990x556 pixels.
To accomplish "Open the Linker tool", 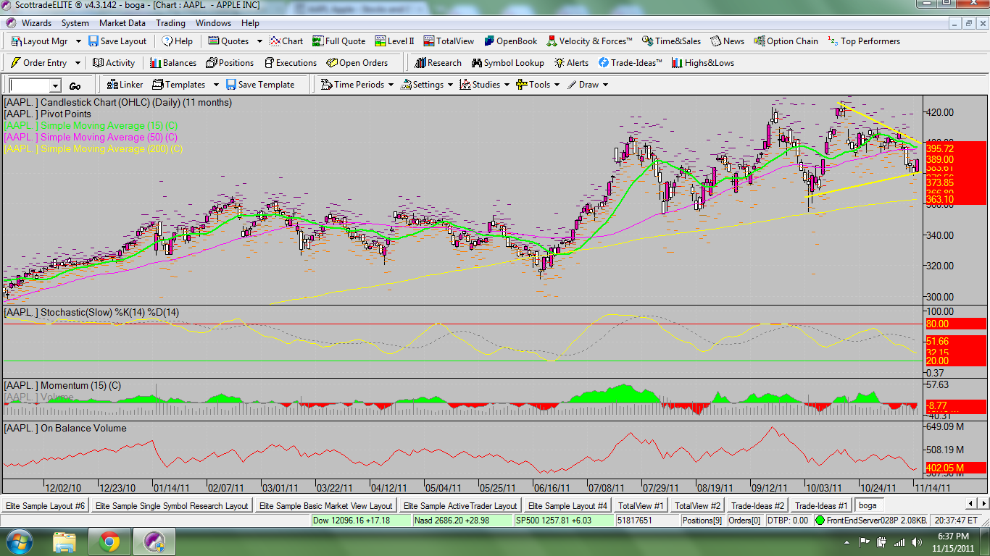I will pyautogui.click(x=124, y=85).
